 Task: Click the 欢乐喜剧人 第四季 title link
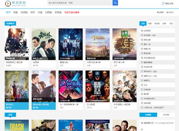tap(122, 105)
